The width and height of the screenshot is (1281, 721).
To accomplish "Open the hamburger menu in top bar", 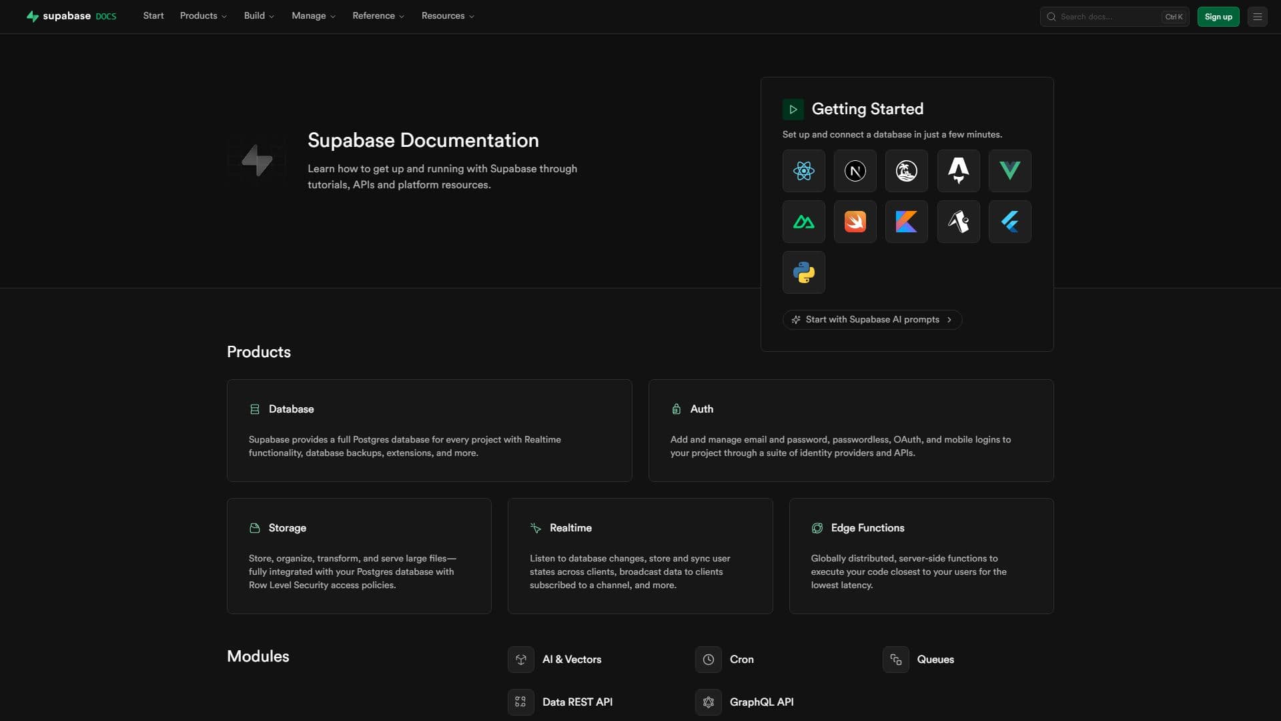I will [1257, 17].
